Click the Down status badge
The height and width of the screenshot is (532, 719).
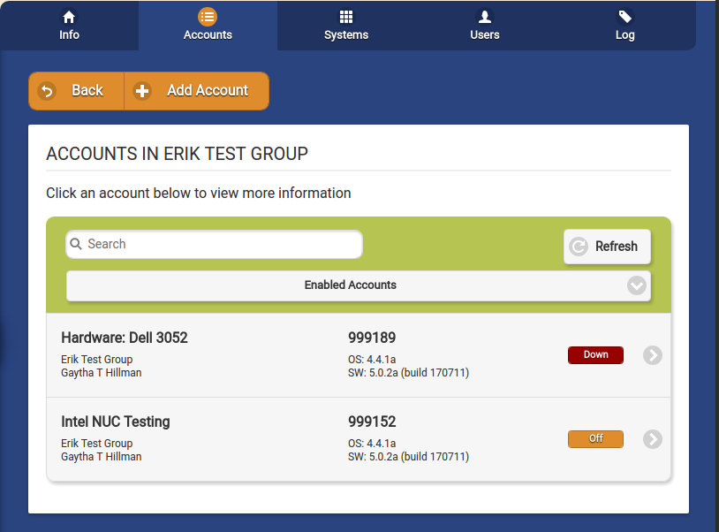point(595,355)
